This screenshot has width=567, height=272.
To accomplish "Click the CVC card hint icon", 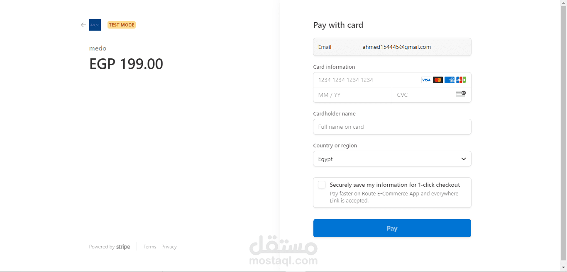I will (461, 94).
